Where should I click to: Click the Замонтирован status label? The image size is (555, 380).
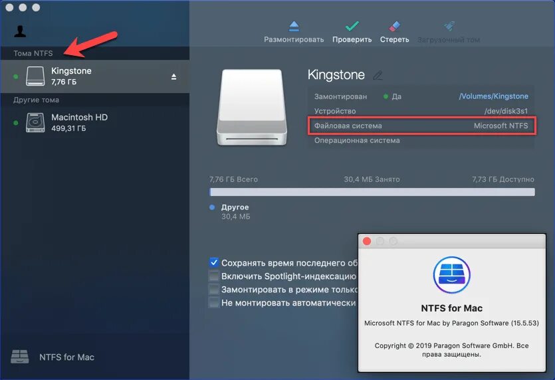(x=340, y=96)
